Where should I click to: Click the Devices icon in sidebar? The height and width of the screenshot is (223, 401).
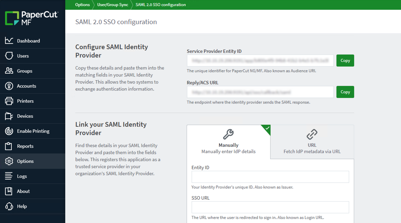click(9, 116)
